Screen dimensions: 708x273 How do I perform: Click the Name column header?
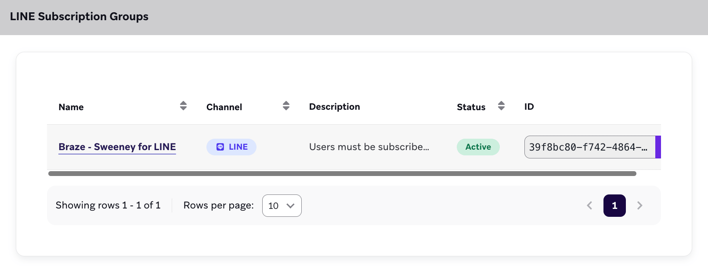coord(71,107)
